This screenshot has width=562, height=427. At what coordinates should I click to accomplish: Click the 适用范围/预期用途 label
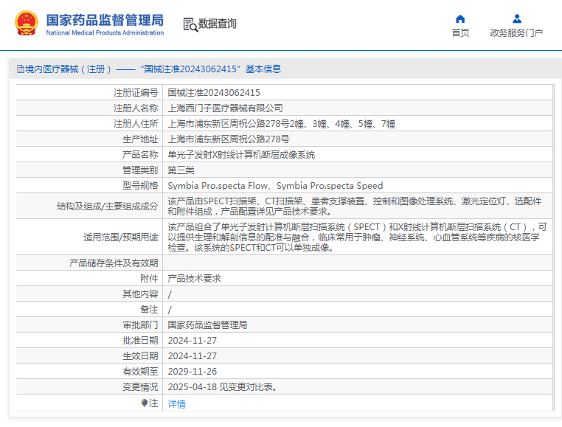[x=121, y=237]
